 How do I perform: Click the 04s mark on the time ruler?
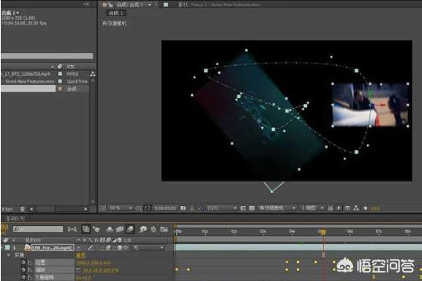pyautogui.click(x=292, y=231)
